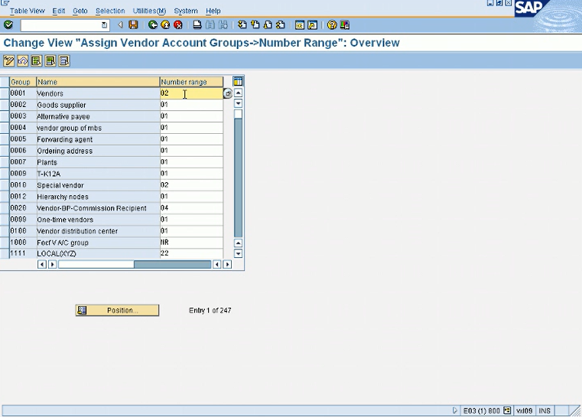The width and height of the screenshot is (582, 417).
Task: Select the row marker for 0003 Alternative payee
Action: click(5, 116)
